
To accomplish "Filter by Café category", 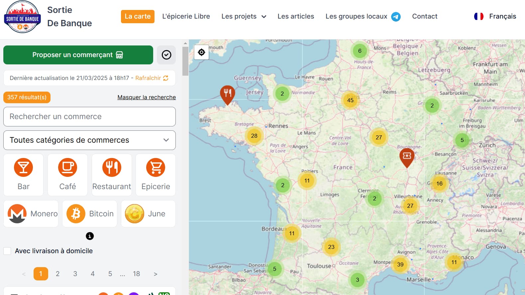I will pos(67,175).
